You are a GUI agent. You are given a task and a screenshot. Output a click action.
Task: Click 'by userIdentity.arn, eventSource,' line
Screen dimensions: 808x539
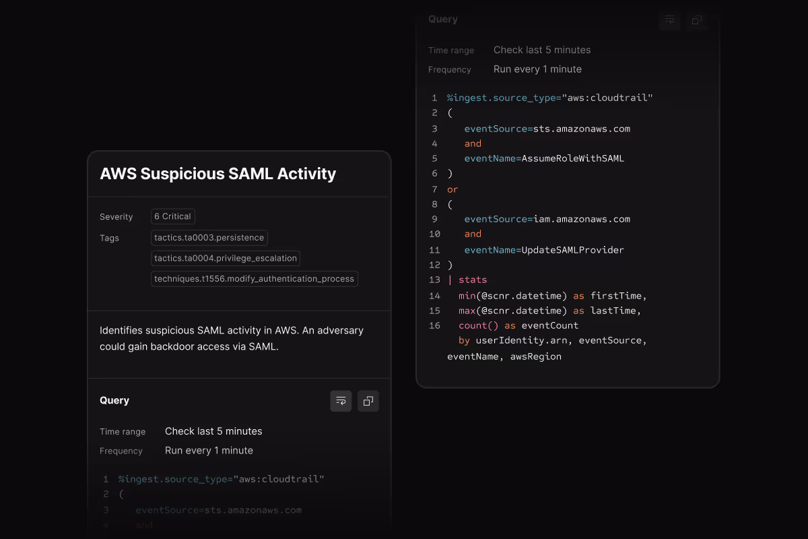pyautogui.click(x=553, y=340)
